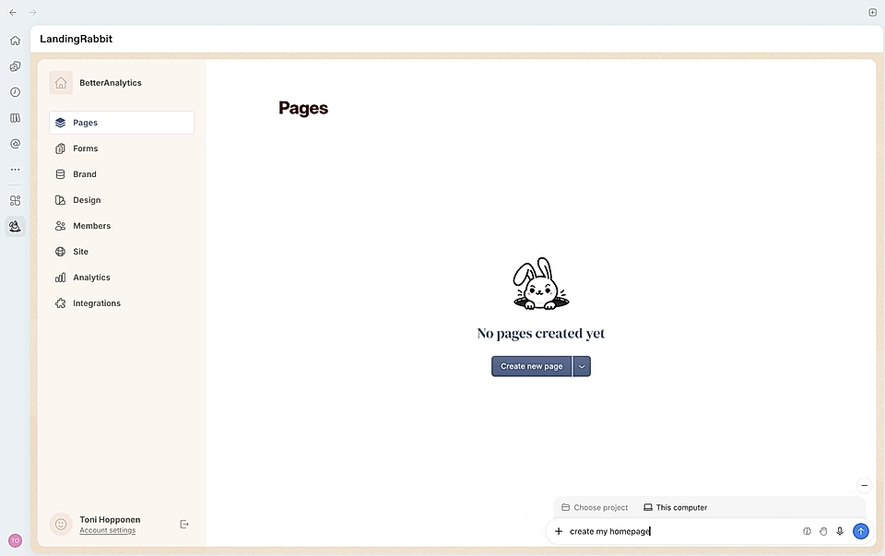Open the stacked cubes icon in the rail
Viewport: 885px width, 556px height.
(16, 66)
